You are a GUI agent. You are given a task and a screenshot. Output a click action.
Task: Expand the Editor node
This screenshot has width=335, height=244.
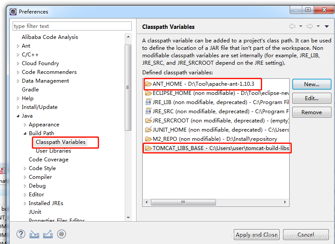click(x=25, y=195)
